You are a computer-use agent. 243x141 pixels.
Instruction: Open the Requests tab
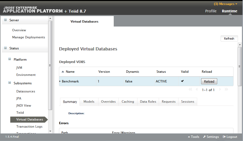pyautogui.click(x=168, y=102)
